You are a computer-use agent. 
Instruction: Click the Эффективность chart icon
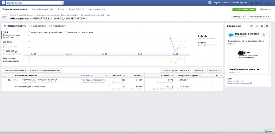coord(5,26)
